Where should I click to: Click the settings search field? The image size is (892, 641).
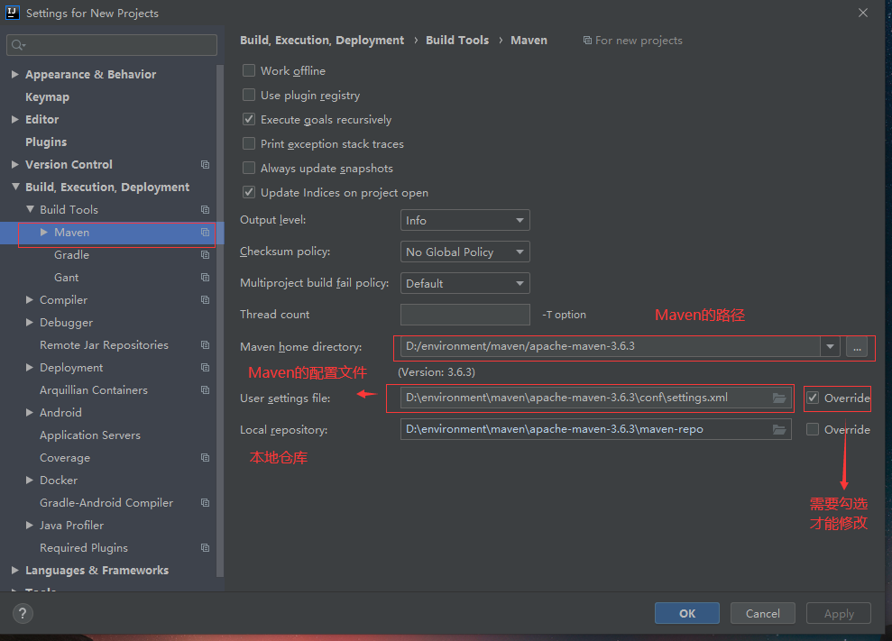pyautogui.click(x=112, y=45)
